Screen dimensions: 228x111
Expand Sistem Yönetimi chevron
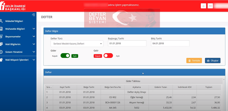[x=34, y=52]
